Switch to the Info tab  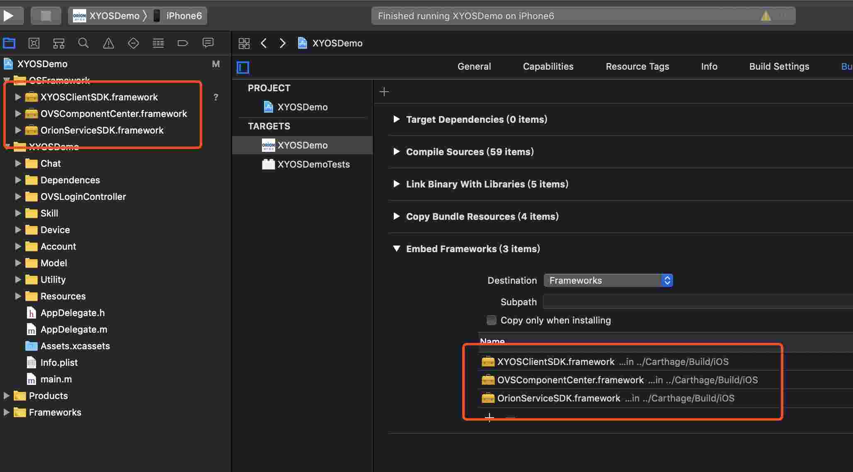click(709, 66)
